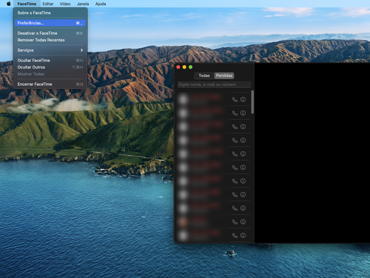370x278 pixels.
Task: Call the tenth contact with the brownish avatar
Action: [x=235, y=222]
